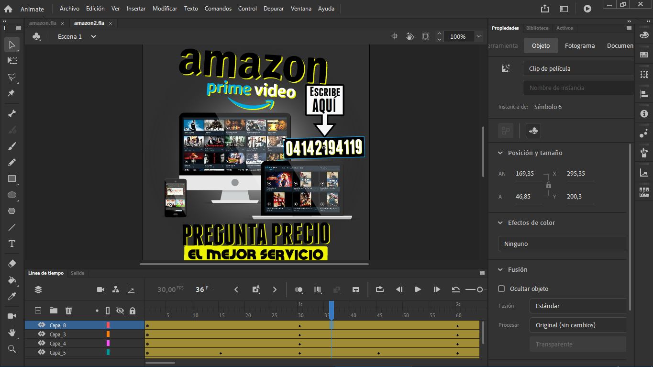Select the Eyedropper tool
Viewport: 653px width, 367px height.
(12, 296)
